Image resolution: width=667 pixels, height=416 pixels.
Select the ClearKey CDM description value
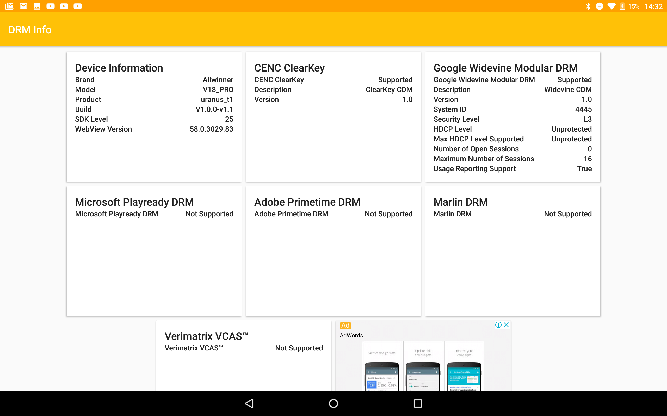389,89
